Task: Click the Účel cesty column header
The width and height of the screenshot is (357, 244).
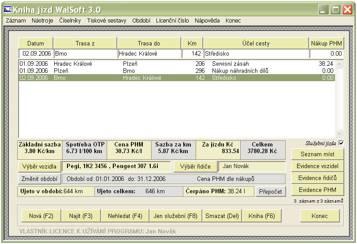Action: point(256,43)
